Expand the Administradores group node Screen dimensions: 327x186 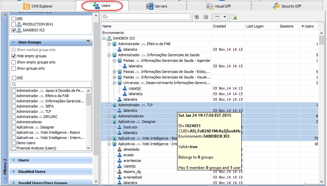[109, 116]
